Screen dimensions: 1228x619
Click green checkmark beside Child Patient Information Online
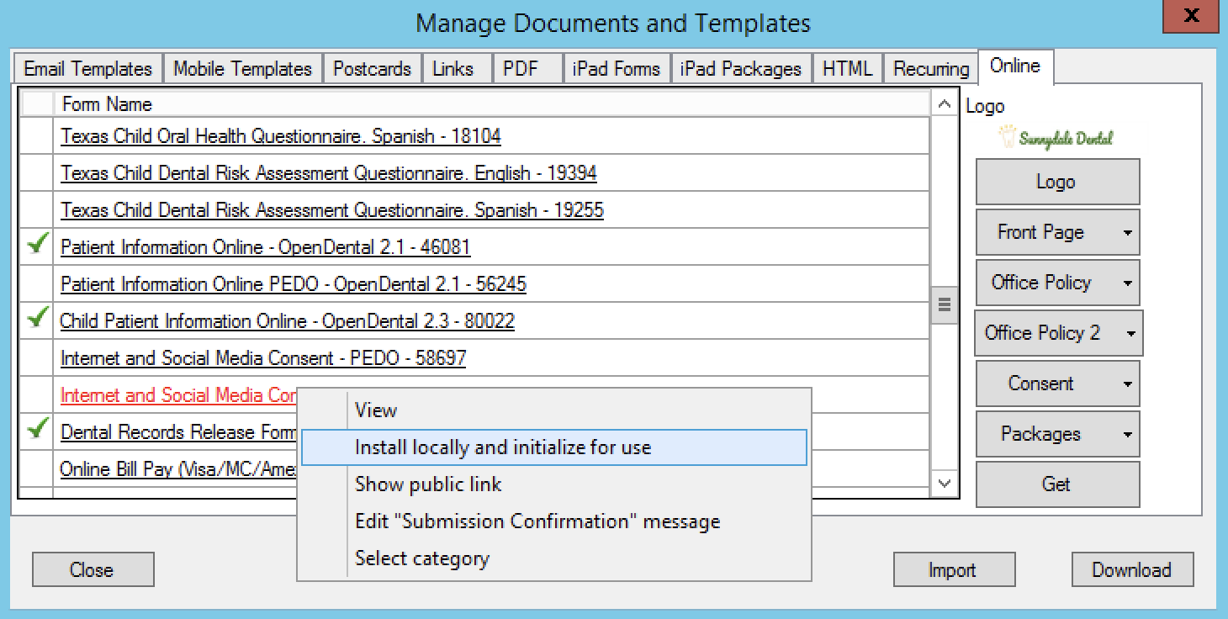[37, 319]
